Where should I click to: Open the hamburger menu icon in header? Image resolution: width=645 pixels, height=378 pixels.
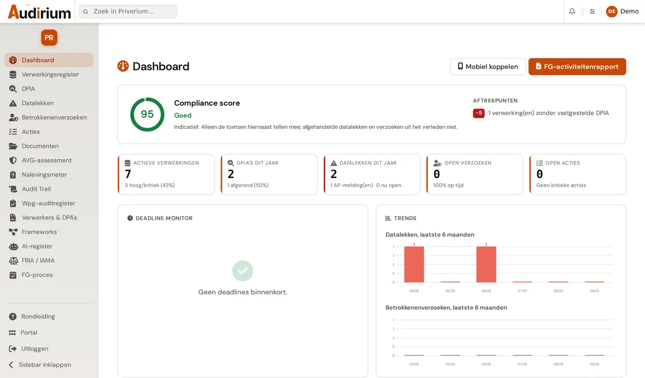pos(592,11)
